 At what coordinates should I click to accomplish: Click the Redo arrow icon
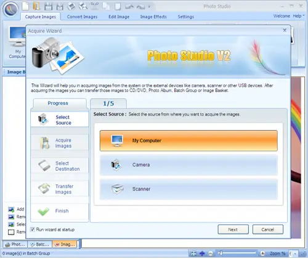(x=141, y=6)
